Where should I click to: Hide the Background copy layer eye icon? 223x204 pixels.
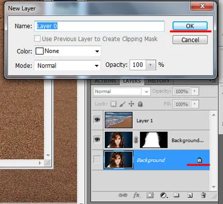(97, 139)
